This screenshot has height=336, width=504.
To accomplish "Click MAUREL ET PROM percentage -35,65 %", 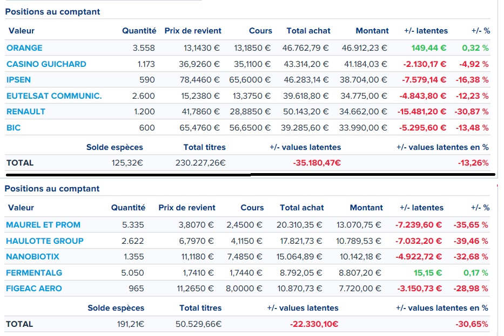I will click(x=471, y=225).
